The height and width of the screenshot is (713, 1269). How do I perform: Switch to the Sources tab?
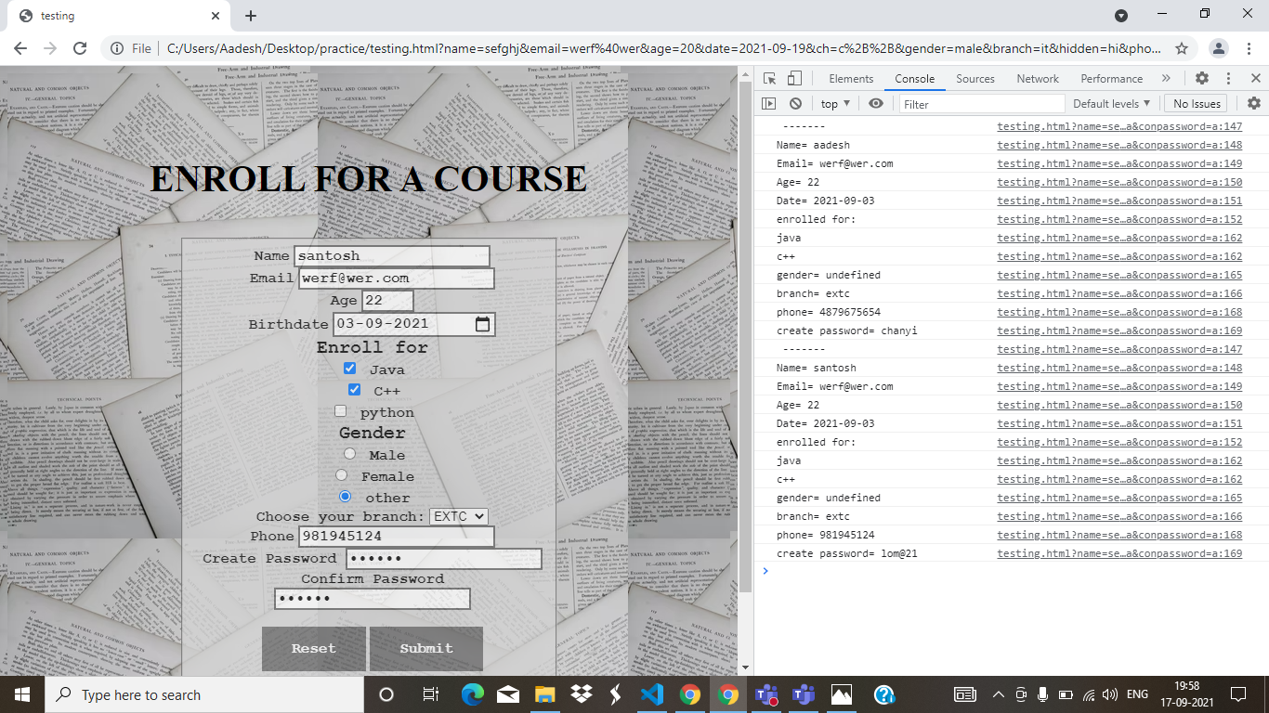click(975, 79)
